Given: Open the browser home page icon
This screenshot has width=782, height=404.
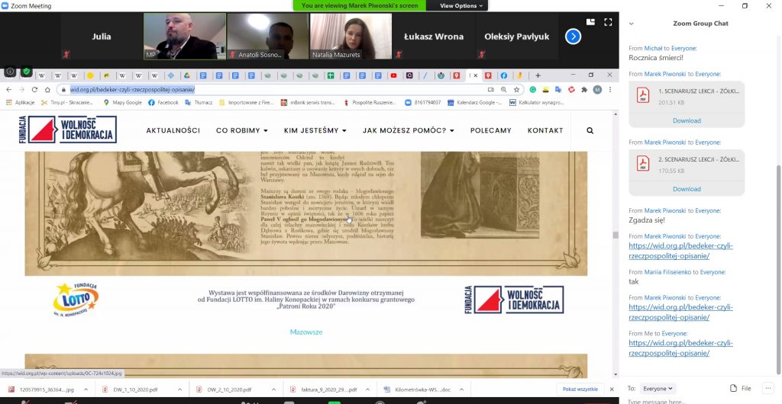Looking at the screenshot, I should (47, 89).
